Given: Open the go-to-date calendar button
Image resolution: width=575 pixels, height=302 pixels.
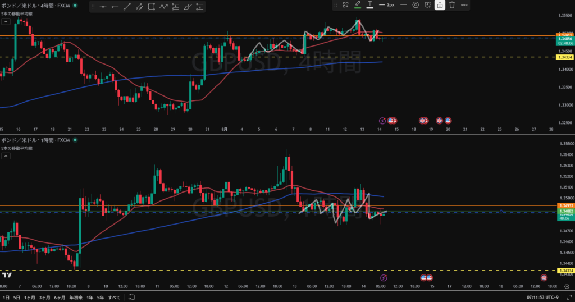Looking at the screenshot, I should pos(131,298).
